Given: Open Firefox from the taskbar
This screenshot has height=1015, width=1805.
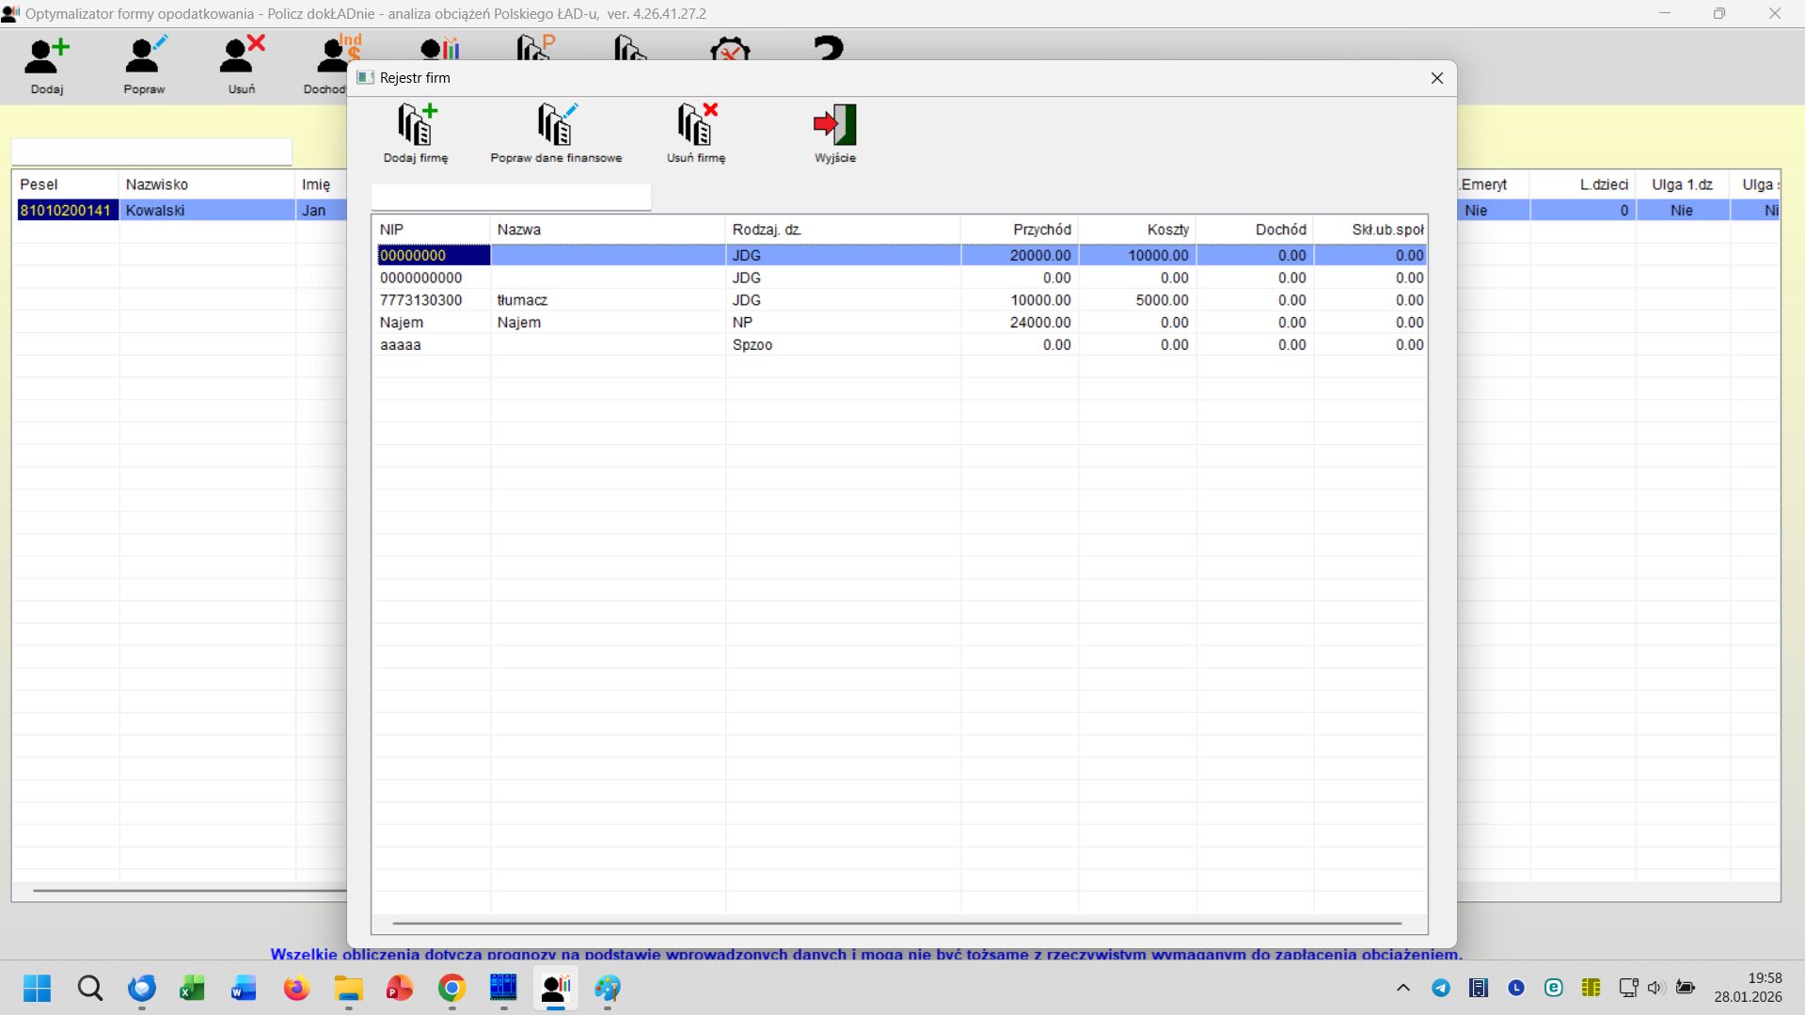Looking at the screenshot, I should pos(296,988).
